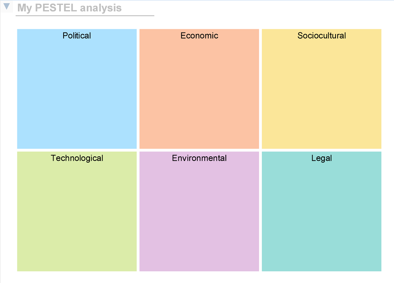Select the Legal heading label
Viewport: 394px width, 283px height.
(321, 158)
